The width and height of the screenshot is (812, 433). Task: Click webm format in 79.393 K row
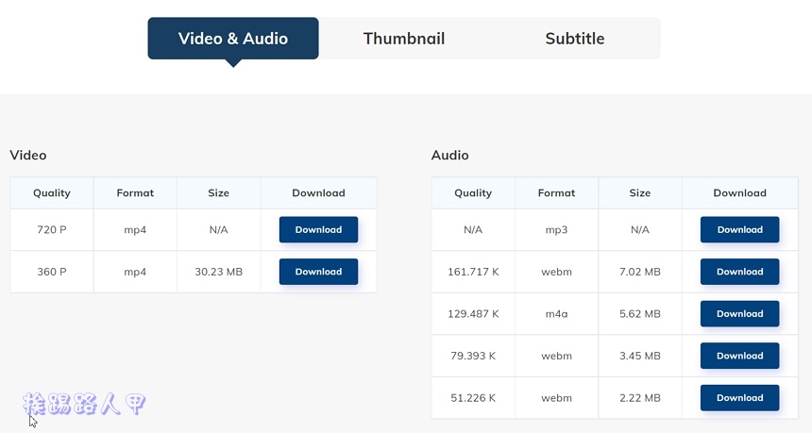557,356
